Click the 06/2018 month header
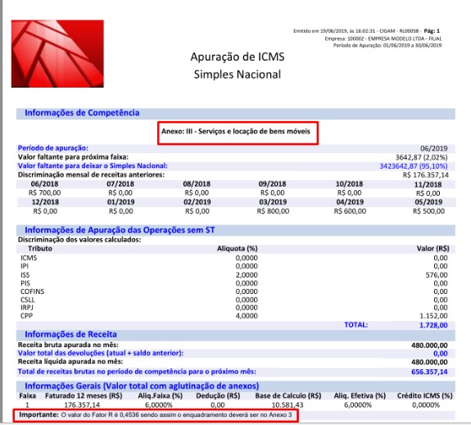The width and height of the screenshot is (471, 425). tap(44, 184)
